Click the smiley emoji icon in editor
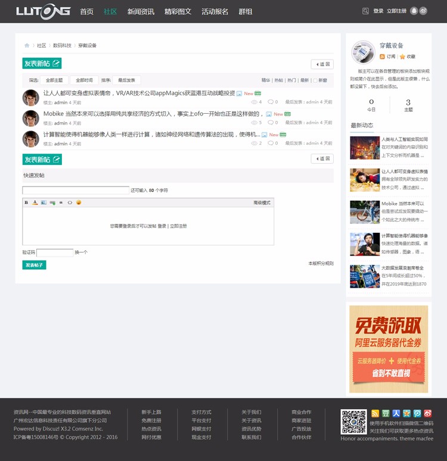The image size is (447, 461). pos(79,203)
